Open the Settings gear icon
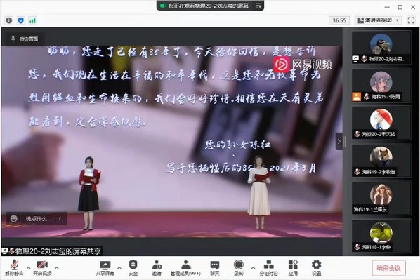Image resolution: width=420 pixels, height=280 pixels. 316,267
